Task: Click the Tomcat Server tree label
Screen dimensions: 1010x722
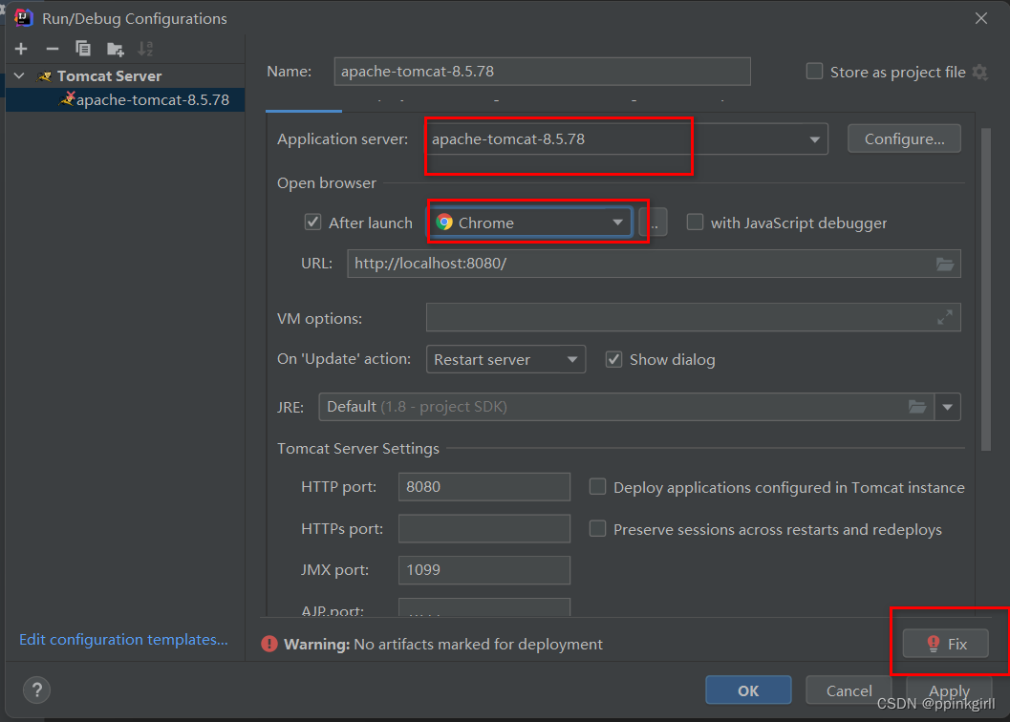Action: click(110, 76)
